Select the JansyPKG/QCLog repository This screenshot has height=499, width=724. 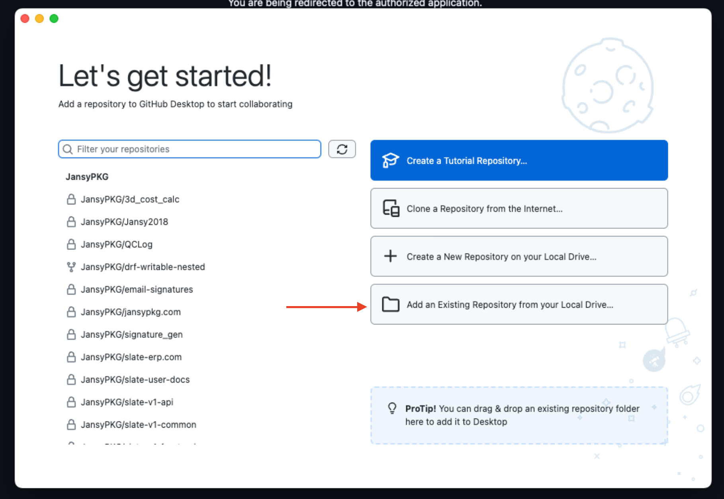tap(117, 244)
